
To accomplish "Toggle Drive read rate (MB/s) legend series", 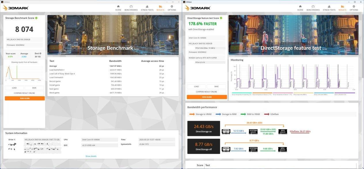I will click(304, 94).
